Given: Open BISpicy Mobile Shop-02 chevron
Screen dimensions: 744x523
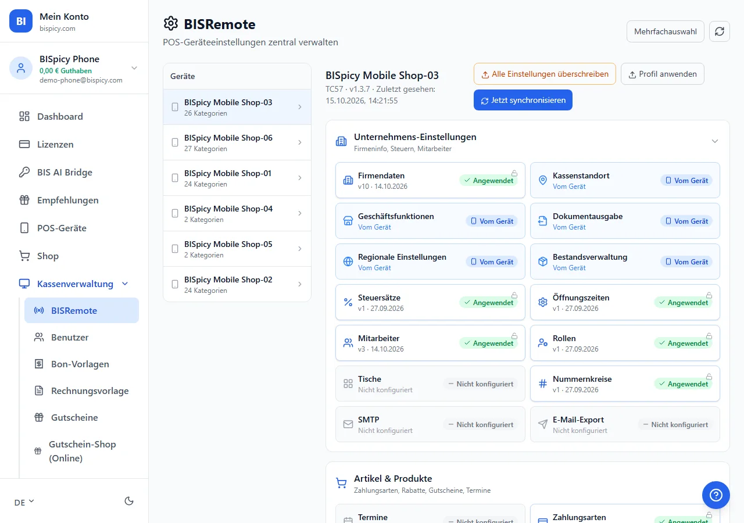Looking at the screenshot, I should point(300,284).
